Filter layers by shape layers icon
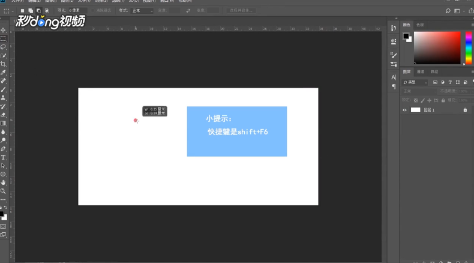474x263 pixels. [458, 82]
